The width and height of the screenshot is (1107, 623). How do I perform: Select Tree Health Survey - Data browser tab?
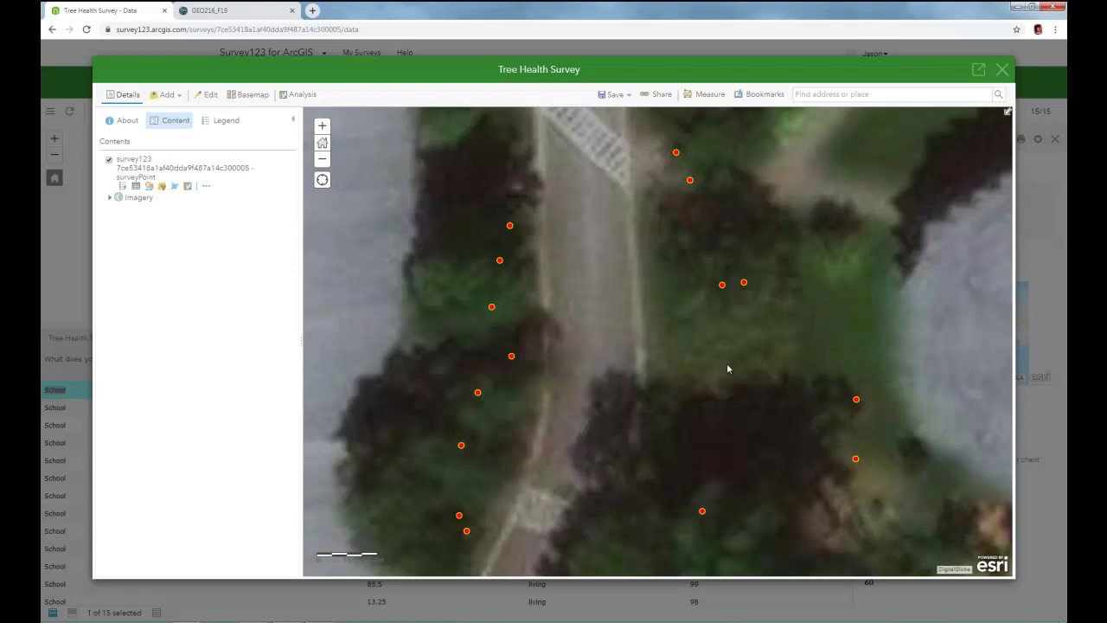click(108, 10)
